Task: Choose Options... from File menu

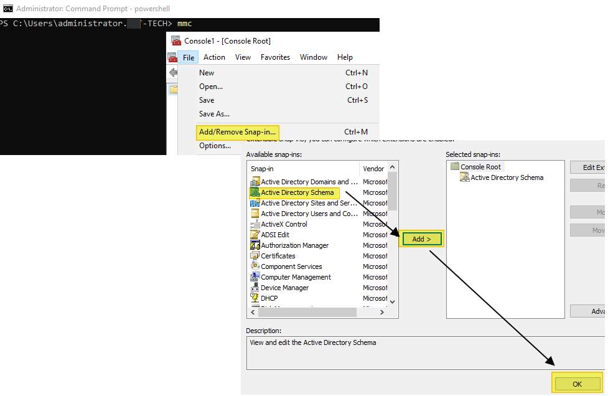Action: point(215,146)
